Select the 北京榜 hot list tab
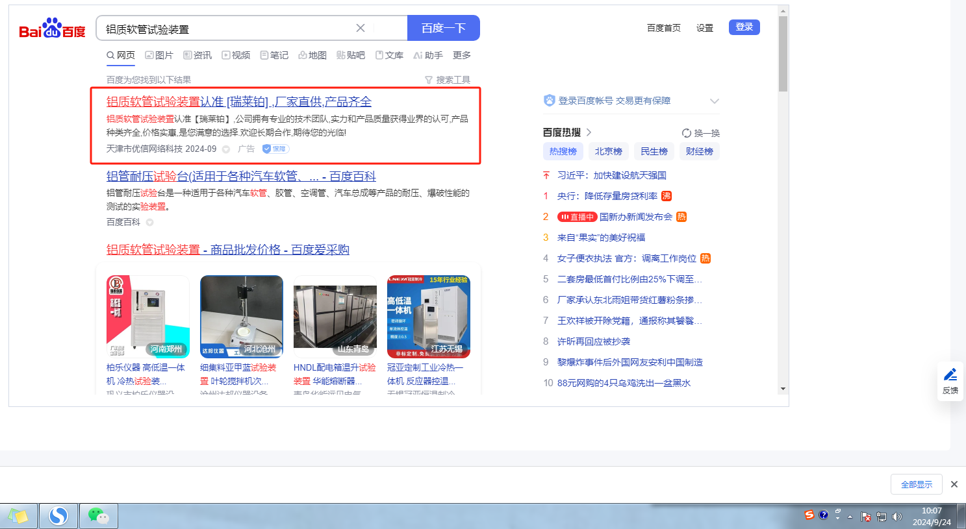966x529 pixels. pyautogui.click(x=609, y=151)
